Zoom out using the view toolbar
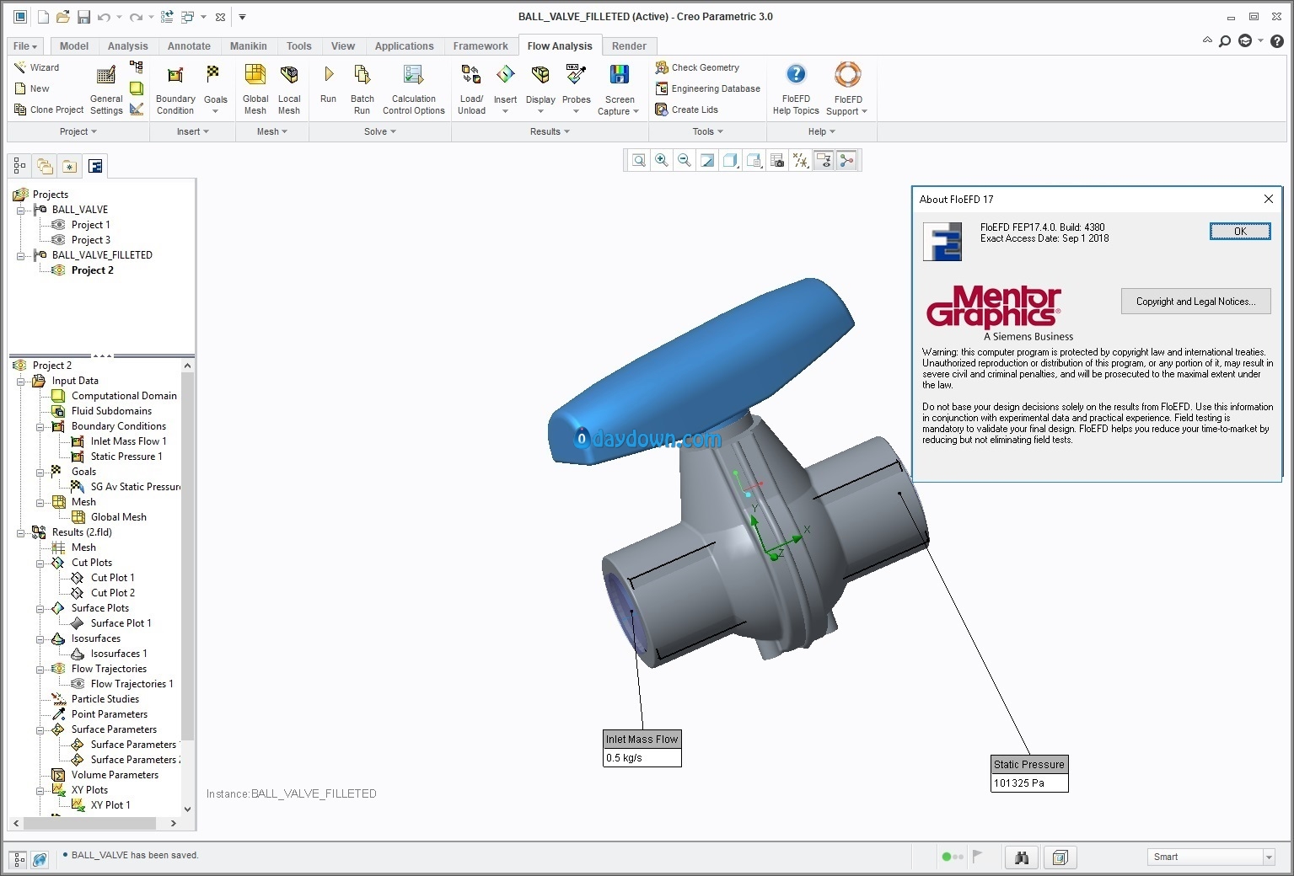This screenshot has height=876, width=1294. [685, 160]
